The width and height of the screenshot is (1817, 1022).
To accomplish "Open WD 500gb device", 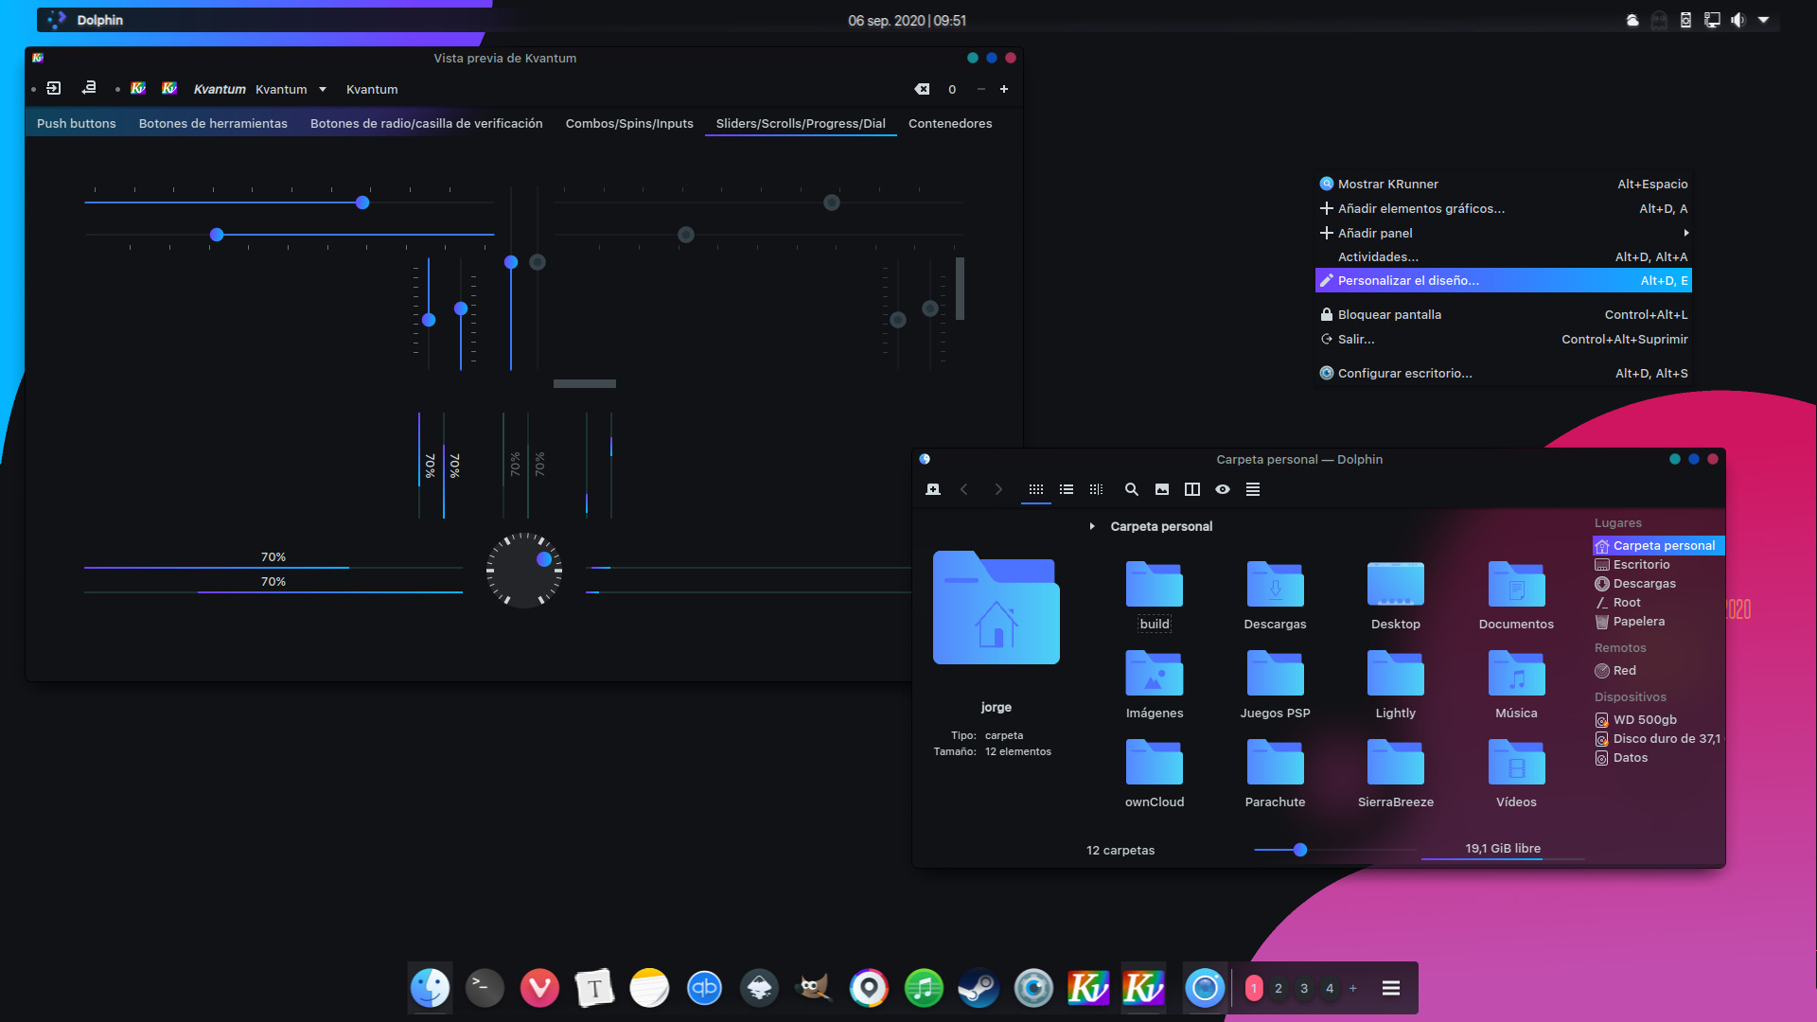I will pos(1658,719).
